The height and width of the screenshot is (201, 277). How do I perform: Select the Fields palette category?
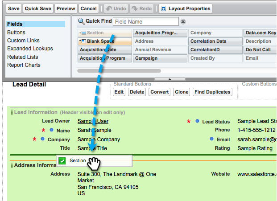point(36,24)
